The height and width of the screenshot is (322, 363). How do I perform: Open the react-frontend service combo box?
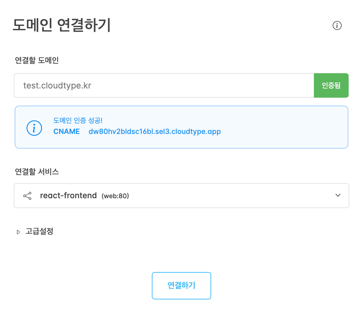(181, 196)
